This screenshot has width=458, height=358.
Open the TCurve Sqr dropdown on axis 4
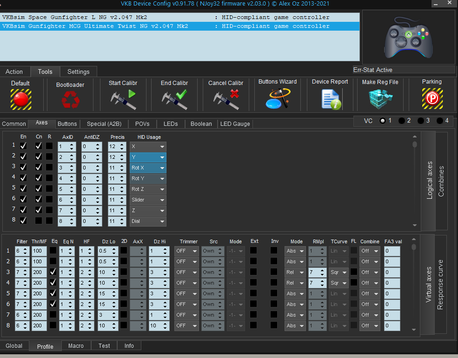pos(339,283)
